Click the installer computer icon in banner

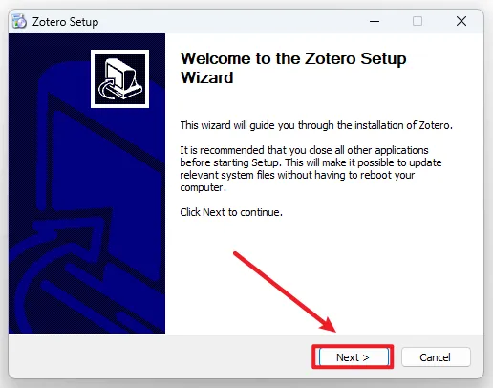(x=119, y=78)
